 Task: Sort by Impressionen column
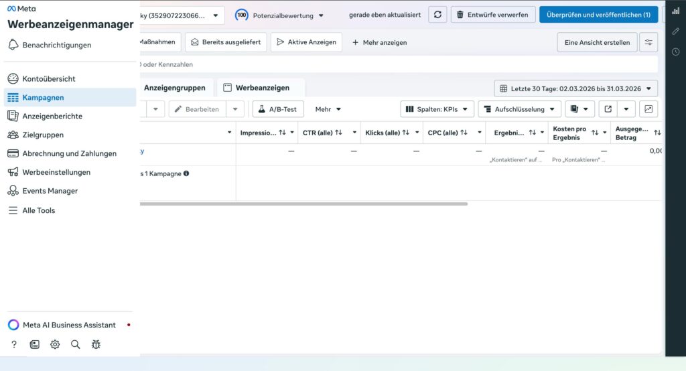click(x=282, y=133)
